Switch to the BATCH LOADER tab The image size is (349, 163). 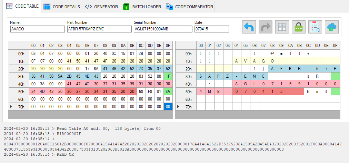[142, 7]
